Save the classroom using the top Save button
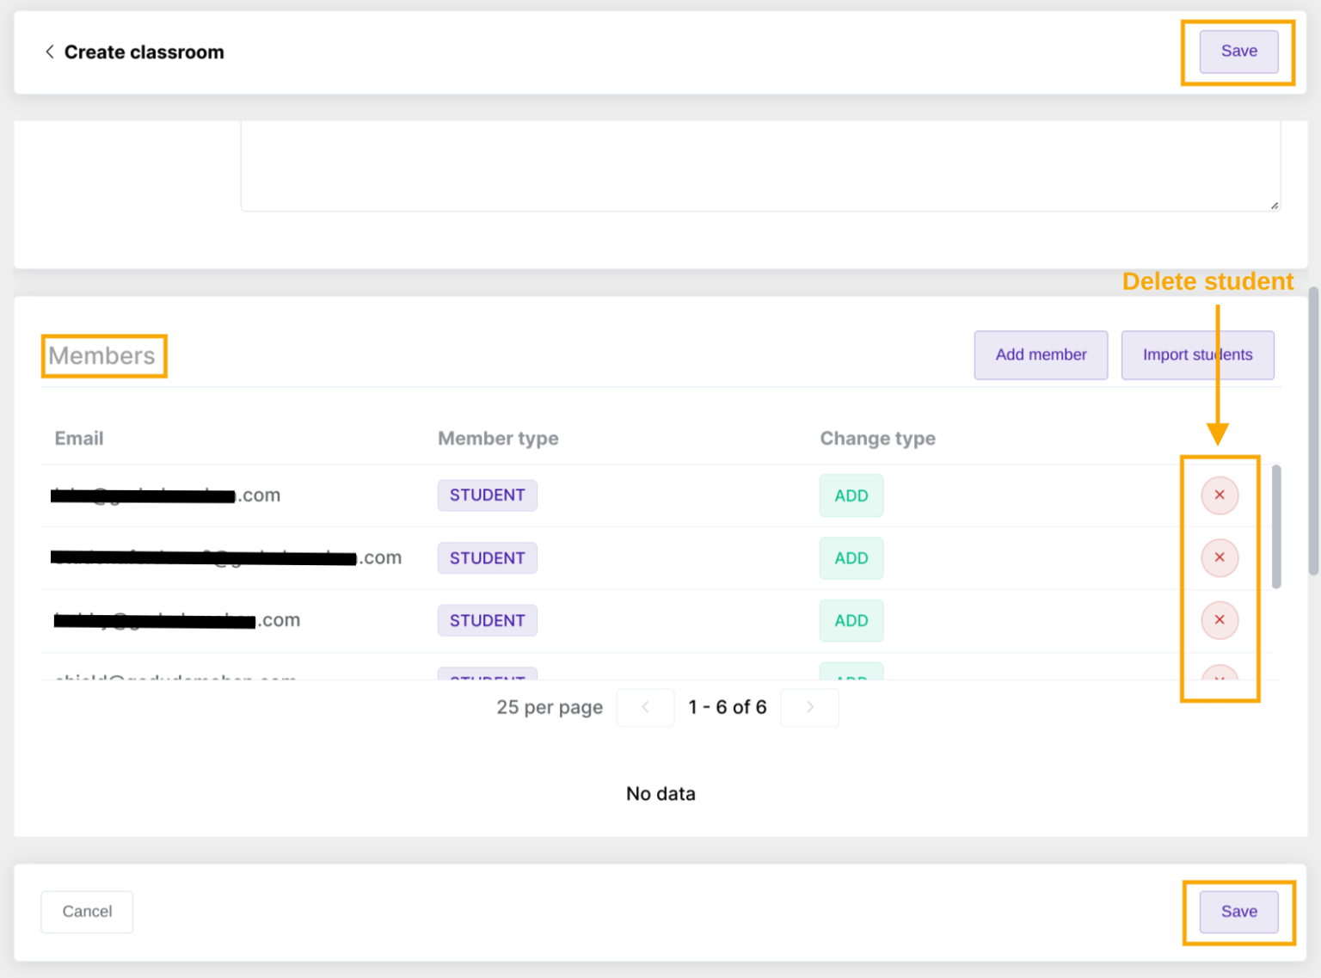This screenshot has width=1321, height=978. (1238, 52)
